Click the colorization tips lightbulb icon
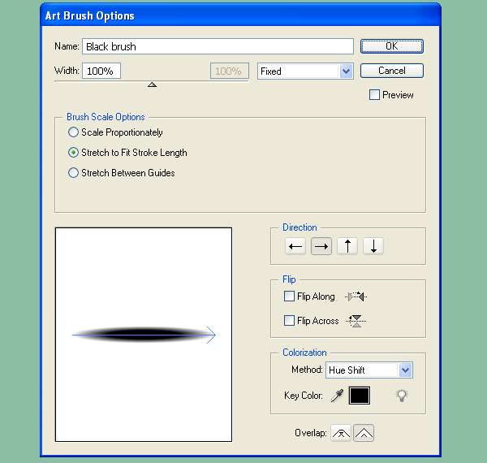Image resolution: width=487 pixels, height=463 pixels. pos(400,396)
